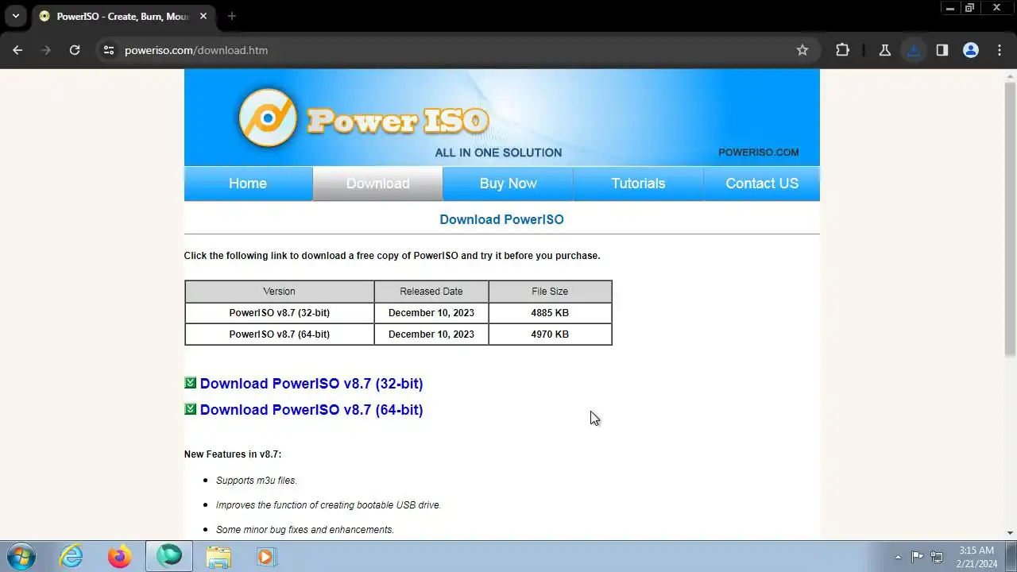Click Download PowerISO v8.7 (64-bit) link
Image resolution: width=1017 pixels, height=572 pixels.
311,410
